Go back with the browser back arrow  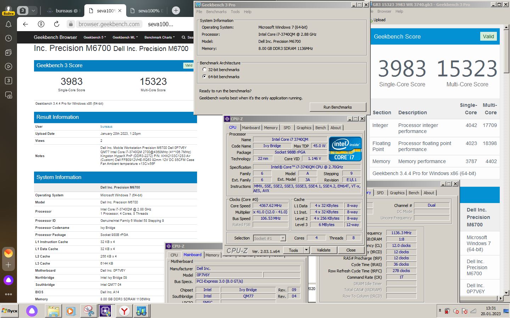(x=26, y=24)
